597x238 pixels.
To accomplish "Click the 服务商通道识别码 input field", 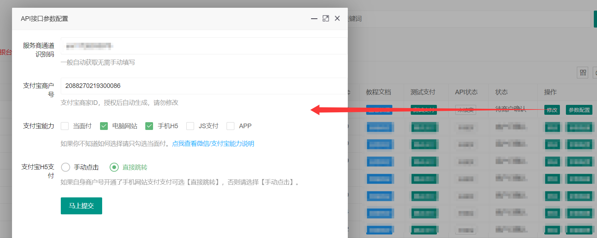I will click(204, 46).
